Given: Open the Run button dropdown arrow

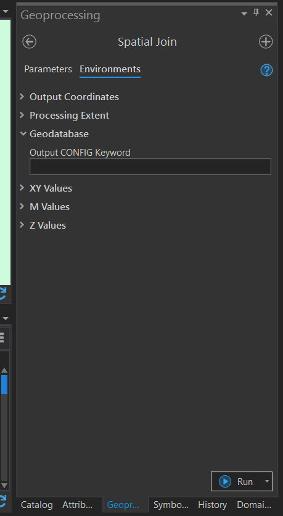Looking at the screenshot, I should pos(267,481).
